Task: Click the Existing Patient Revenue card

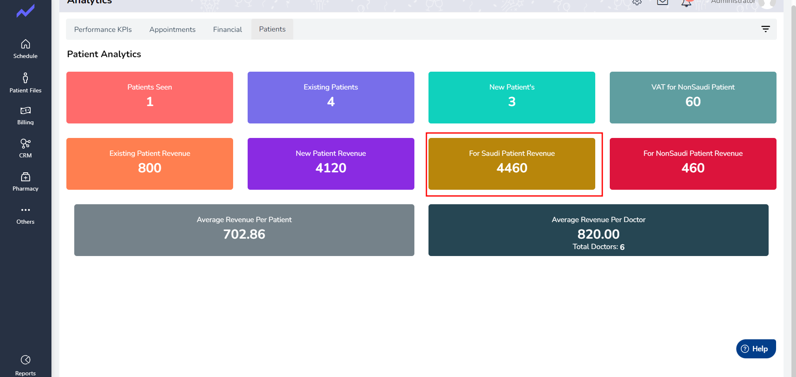Action: pos(150,164)
